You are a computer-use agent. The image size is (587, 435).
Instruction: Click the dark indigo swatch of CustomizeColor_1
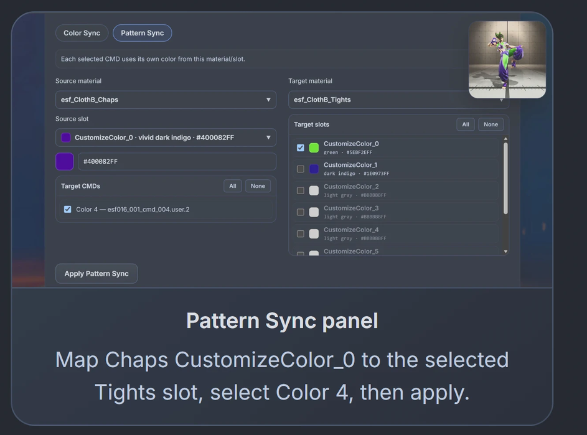click(x=314, y=169)
